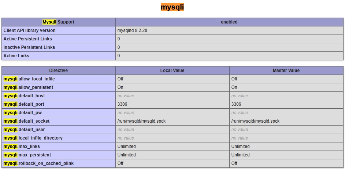
Task: Select the Active Persistent Links row label
Action: pyautogui.click(x=28, y=39)
